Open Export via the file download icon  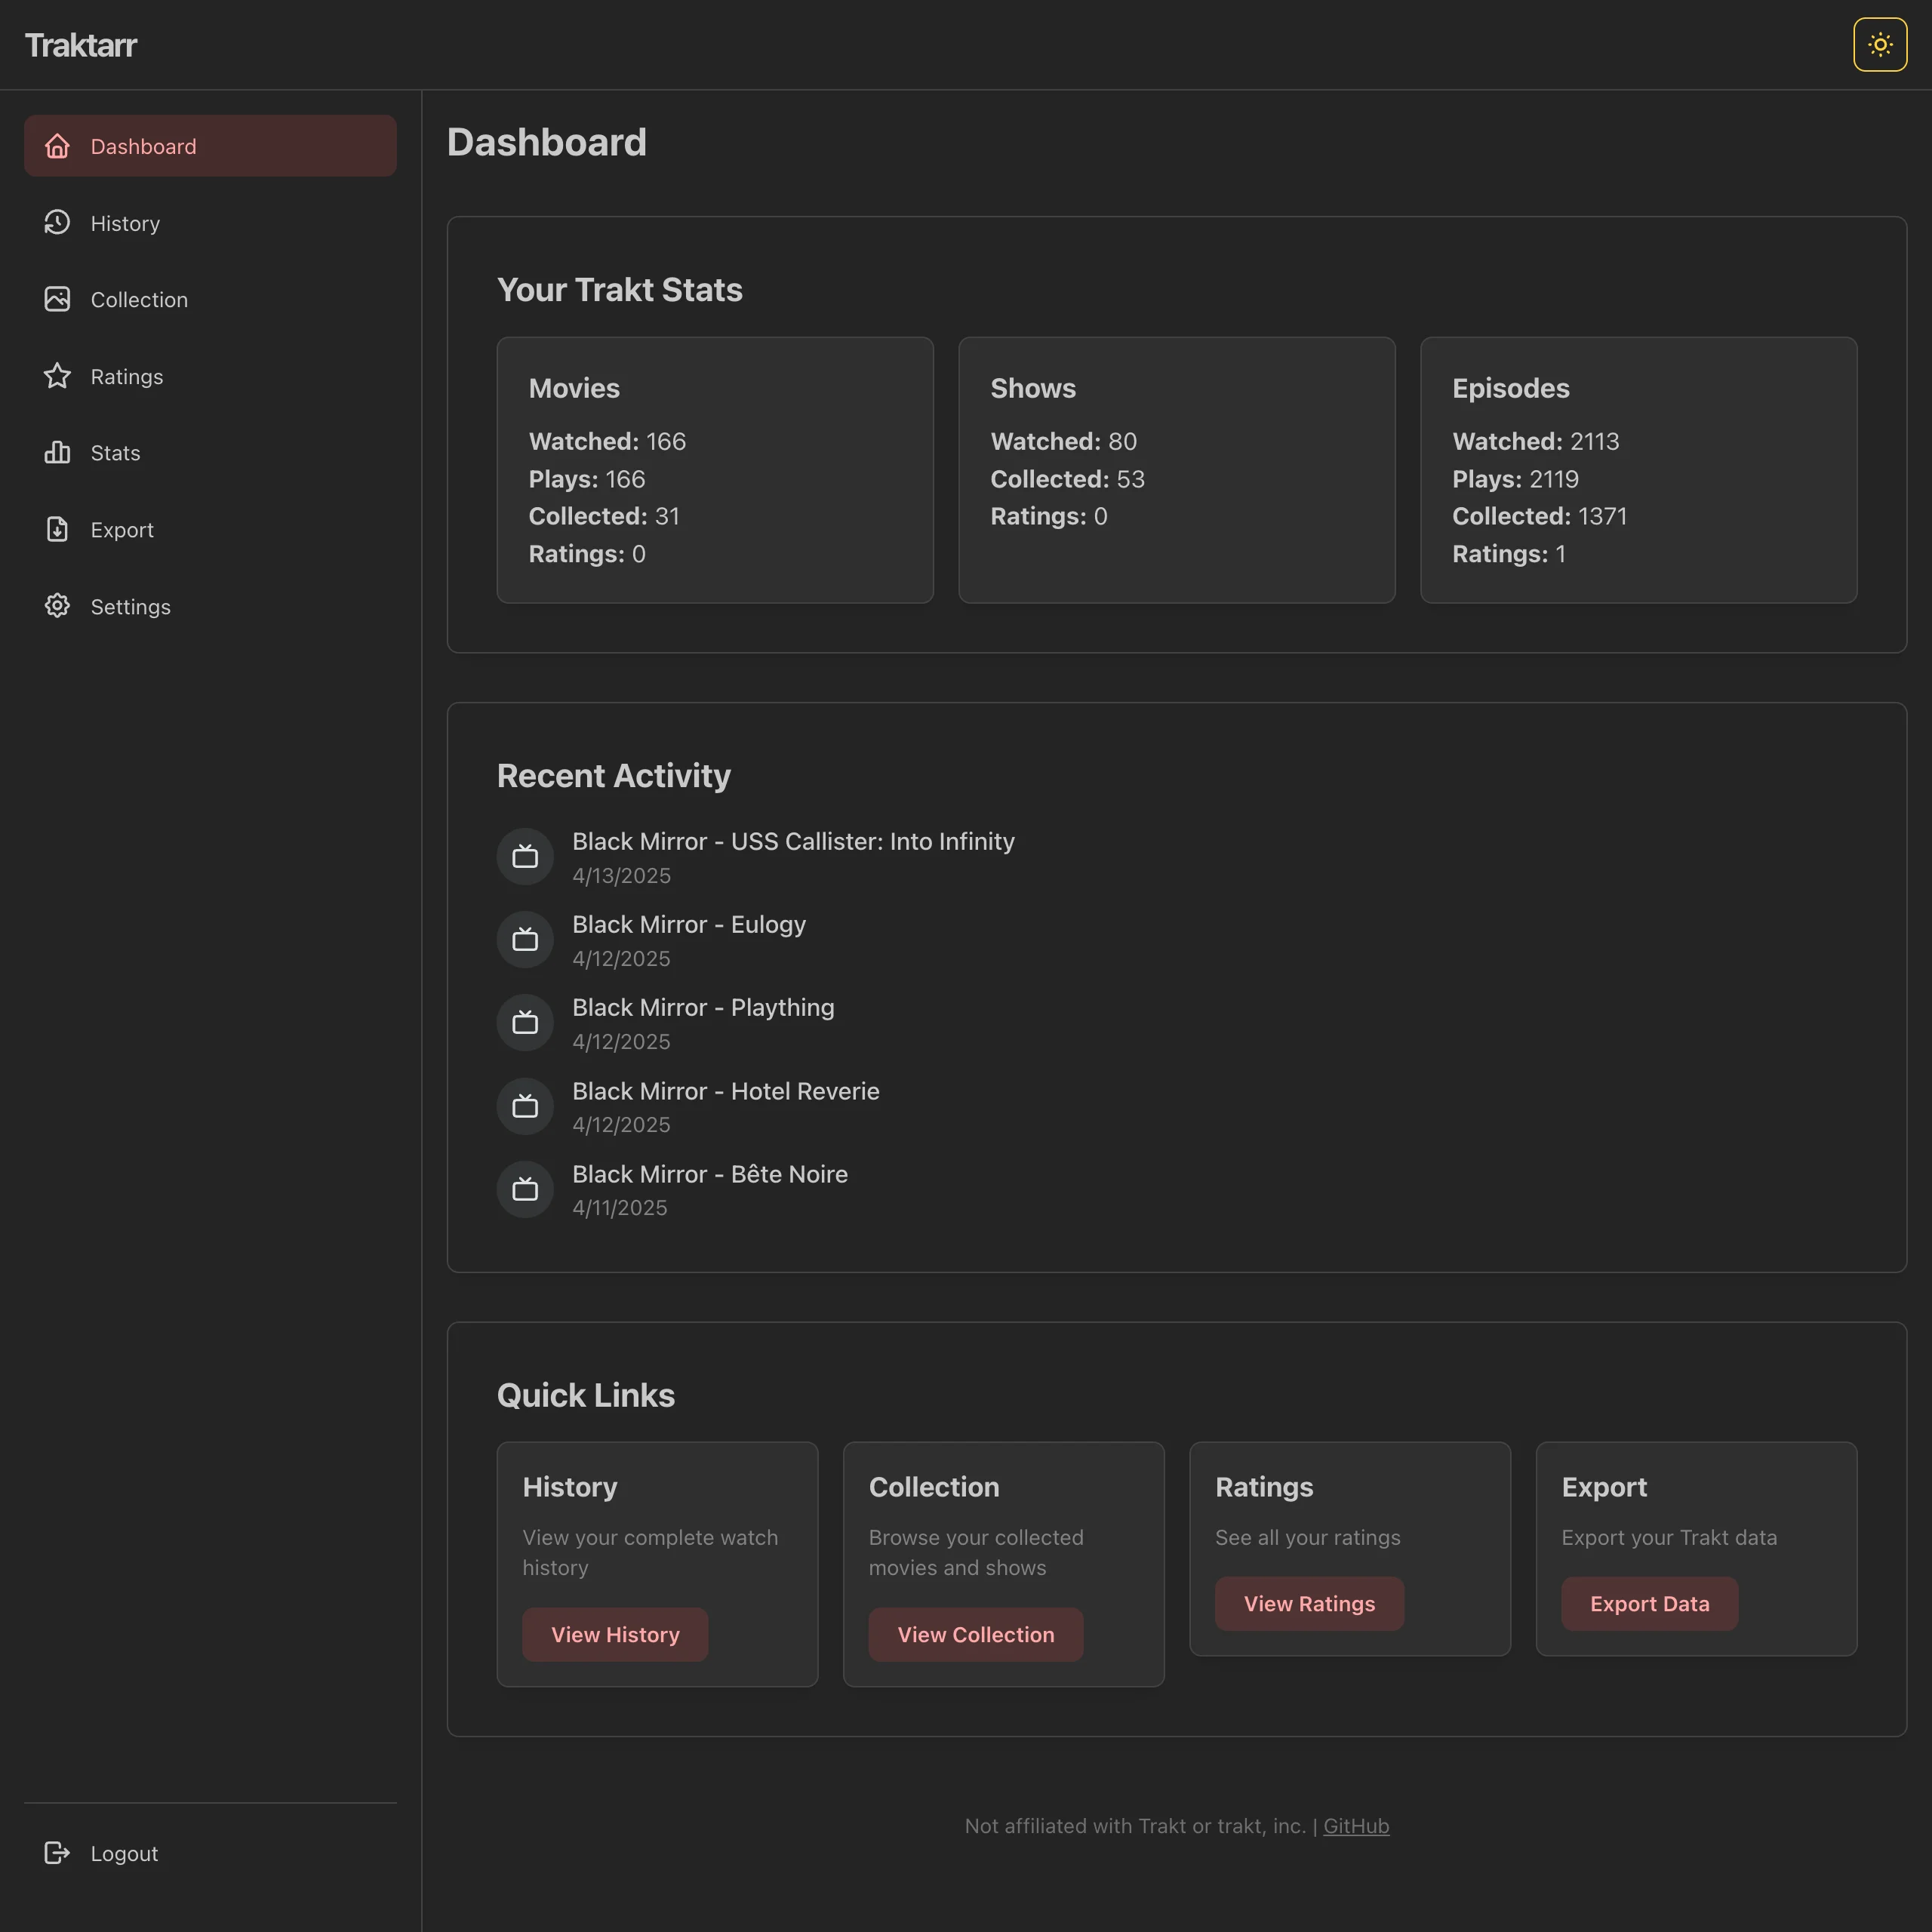click(57, 529)
